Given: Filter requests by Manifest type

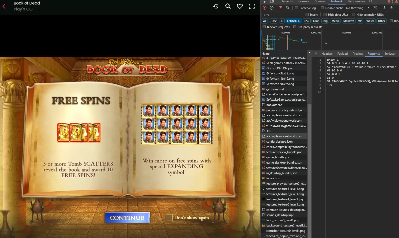Looking at the screenshot, I should coord(349,21).
